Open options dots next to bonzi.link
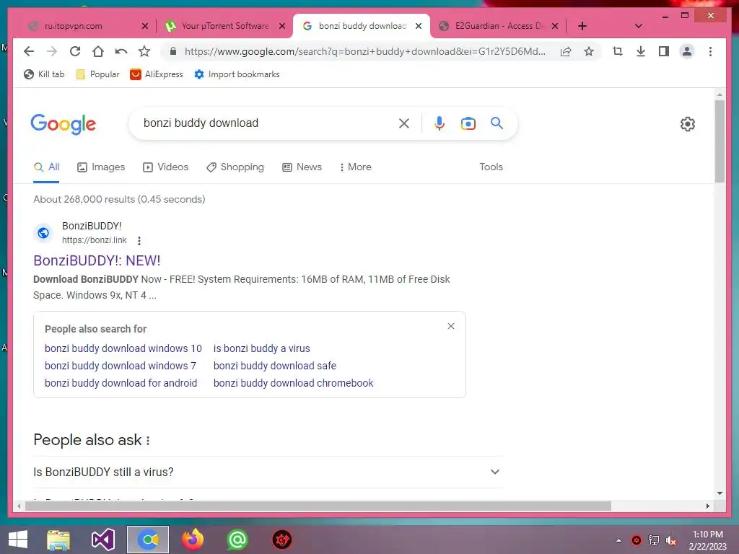 [x=139, y=241]
